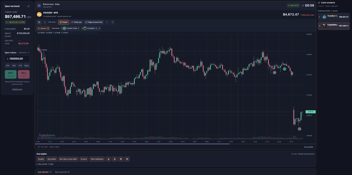Click the $4,672.47 price in chart header
The width and height of the screenshot is (352, 175).
click(x=291, y=14)
